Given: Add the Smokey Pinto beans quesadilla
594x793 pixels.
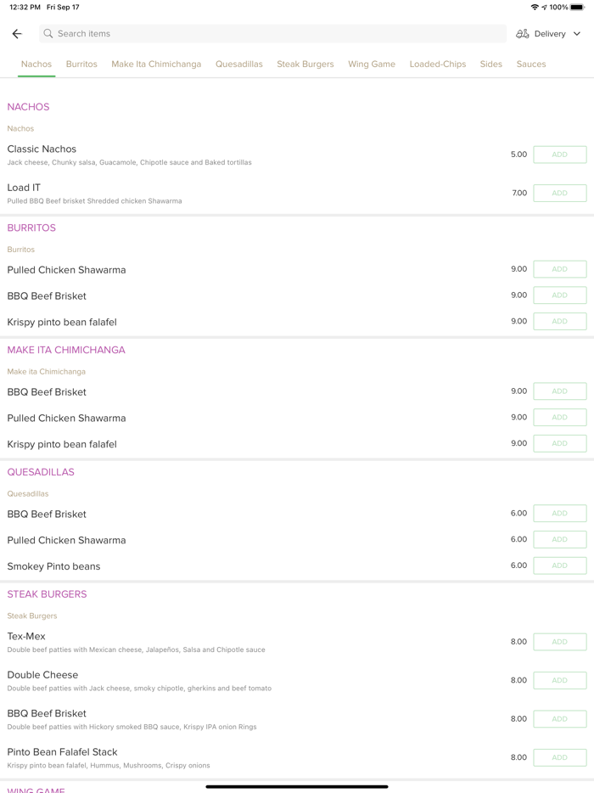Looking at the screenshot, I should click(559, 565).
